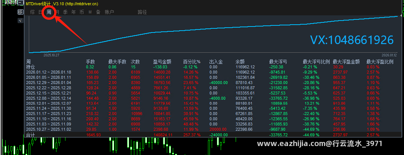Click withdrawal value -4000.00

pyautogui.click(x=217, y=98)
